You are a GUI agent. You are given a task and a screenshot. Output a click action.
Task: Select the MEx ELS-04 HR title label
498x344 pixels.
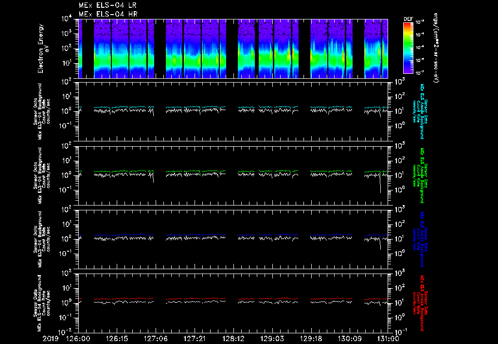coord(107,14)
